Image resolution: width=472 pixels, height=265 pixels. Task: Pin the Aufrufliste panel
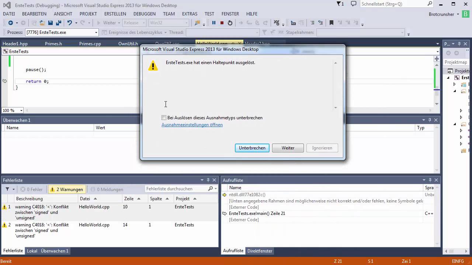(430, 180)
